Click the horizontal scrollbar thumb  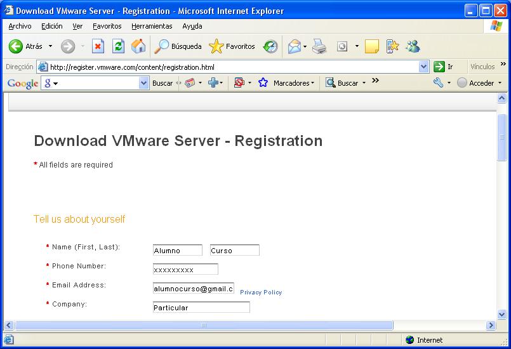coord(203,326)
